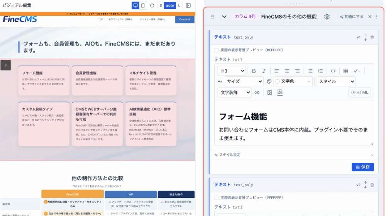Viewport: 386px width, 216px height.
Task: Open the TOP nav link in the preview
Action: (x=100, y=19)
